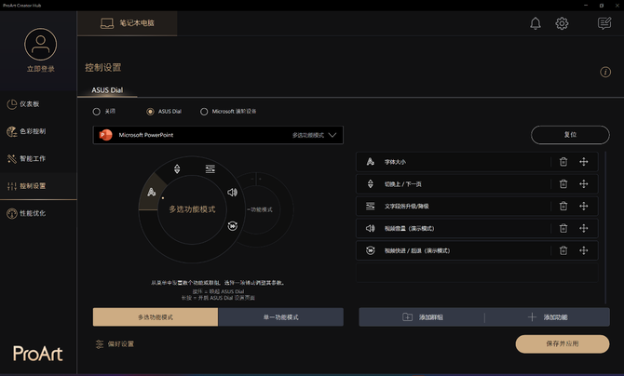Click 添加群组 add group button
This screenshot has width=624, height=376.
click(x=422, y=317)
